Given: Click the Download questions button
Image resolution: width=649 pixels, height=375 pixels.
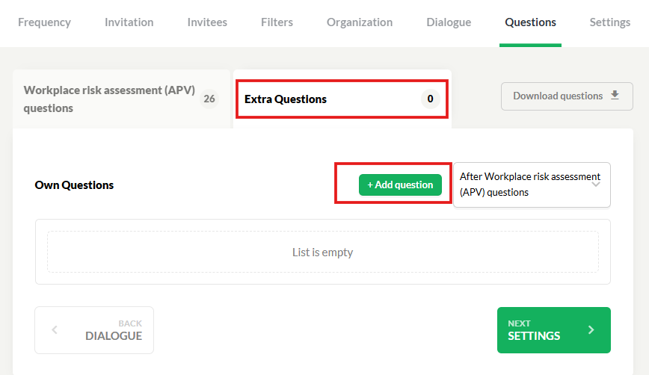Looking at the screenshot, I should [567, 96].
